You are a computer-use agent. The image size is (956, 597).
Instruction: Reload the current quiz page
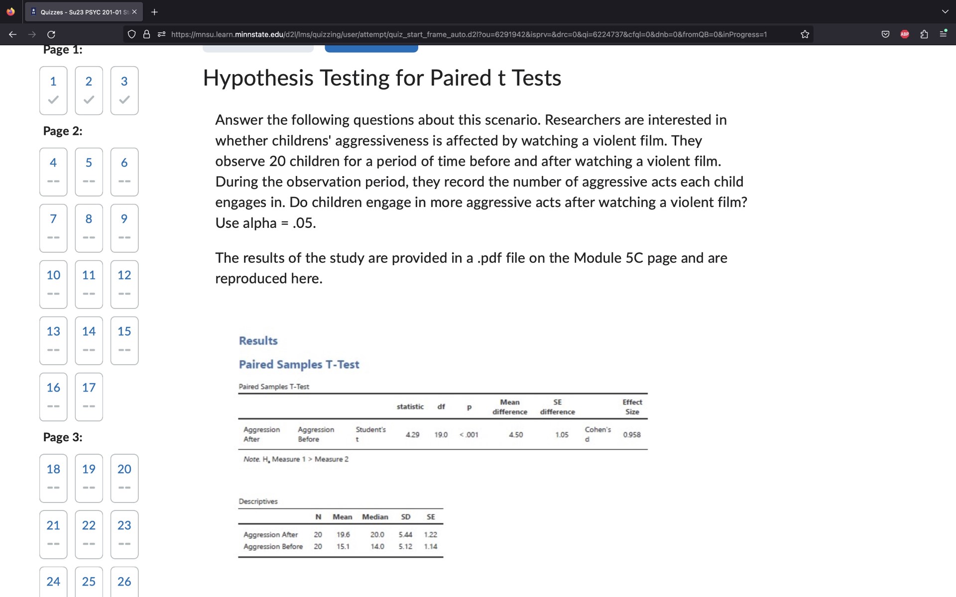[x=51, y=34]
